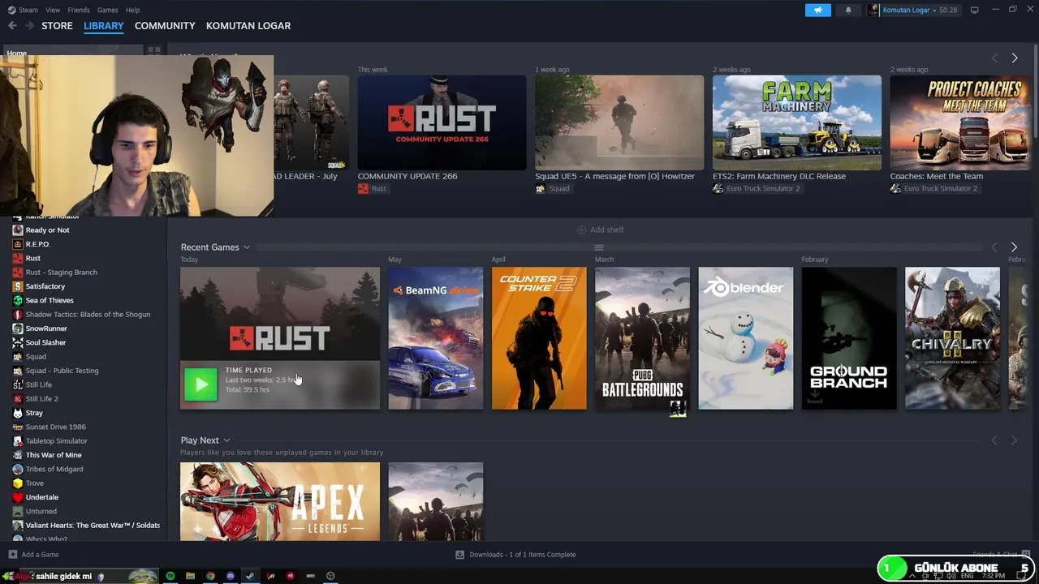Click the R.E.P.O. game icon in sidebar

[x=18, y=244]
